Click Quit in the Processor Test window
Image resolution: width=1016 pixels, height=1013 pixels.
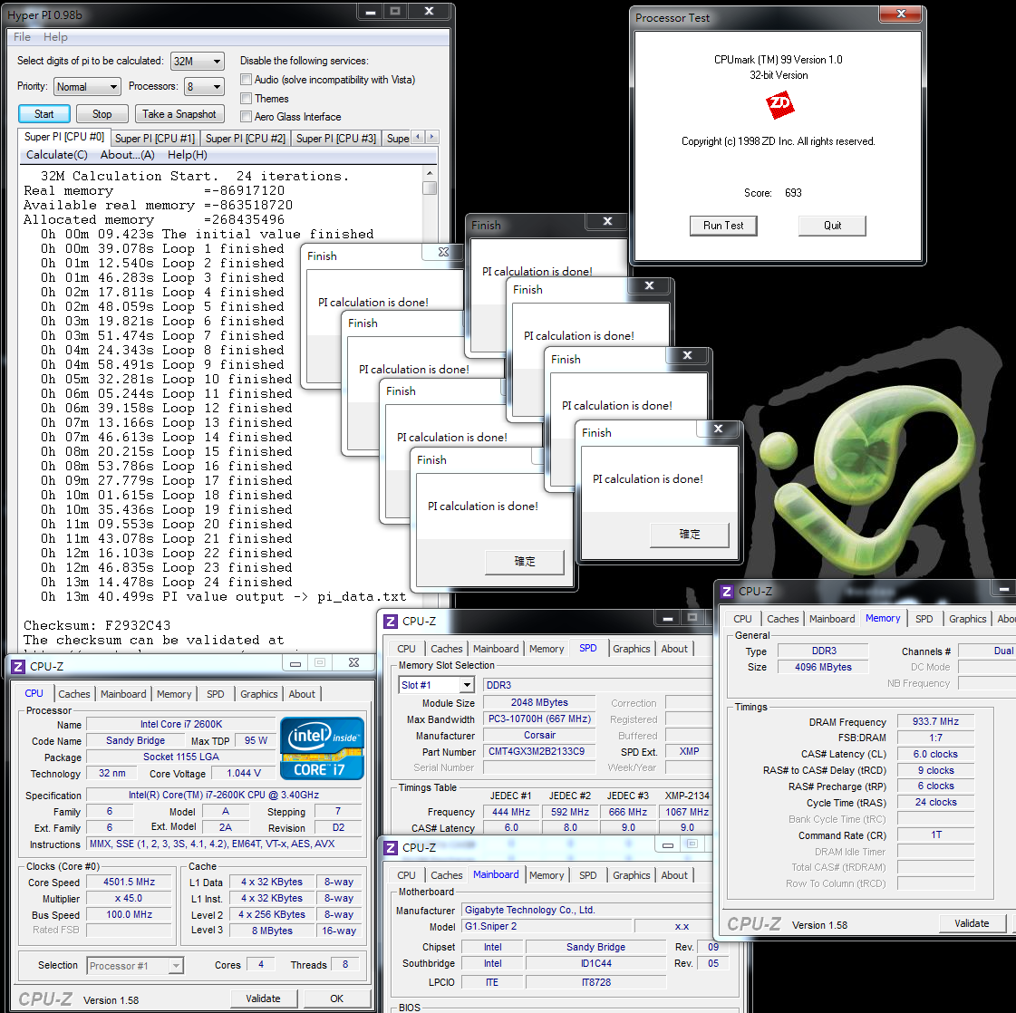pos(832,226)
